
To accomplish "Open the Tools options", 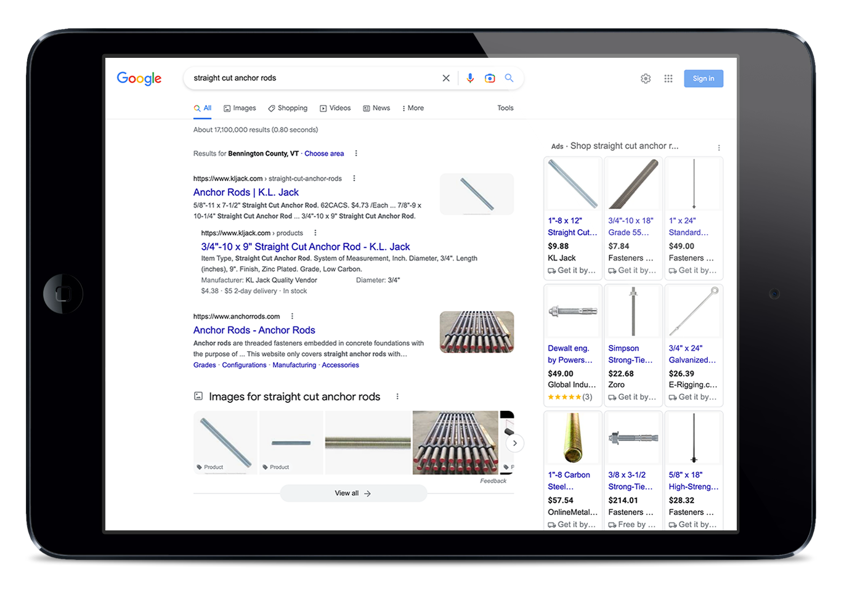I will pos(505,108).
